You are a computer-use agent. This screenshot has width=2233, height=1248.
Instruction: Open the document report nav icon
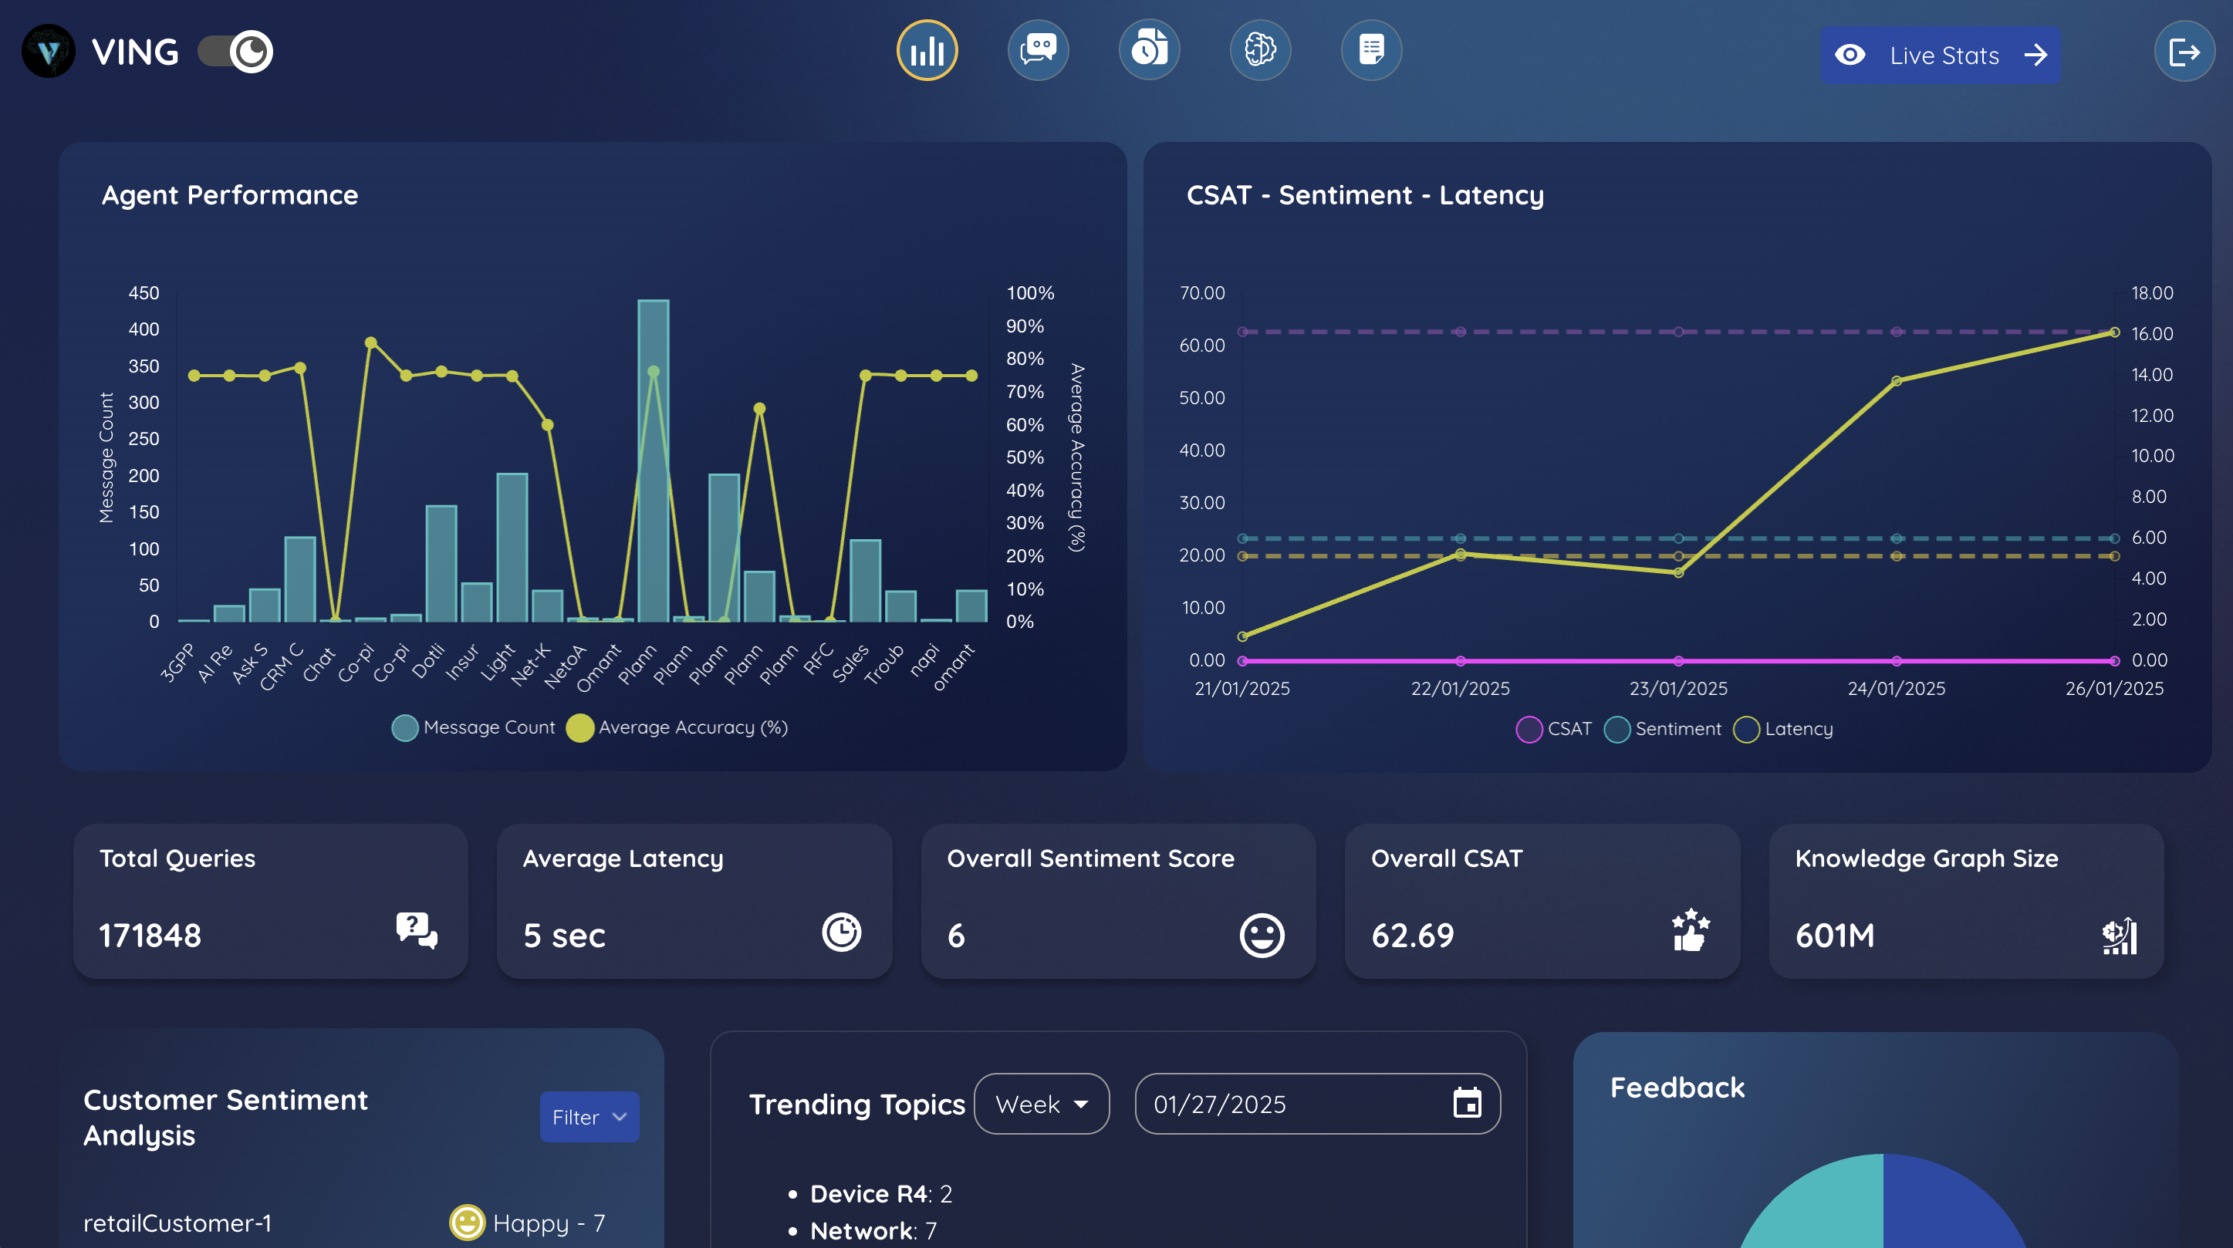pyautogui.click(x=1370, y=51)
